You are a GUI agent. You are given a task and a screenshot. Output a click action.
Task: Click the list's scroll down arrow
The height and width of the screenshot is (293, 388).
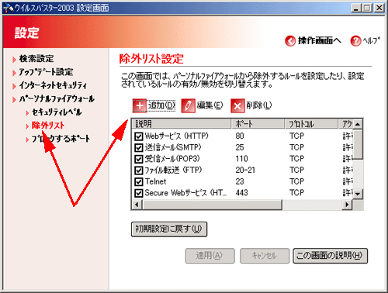[358, 194]
